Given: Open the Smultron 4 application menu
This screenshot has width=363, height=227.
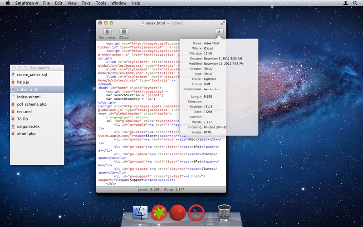Looking at the screenshot, I should (27, 3).
